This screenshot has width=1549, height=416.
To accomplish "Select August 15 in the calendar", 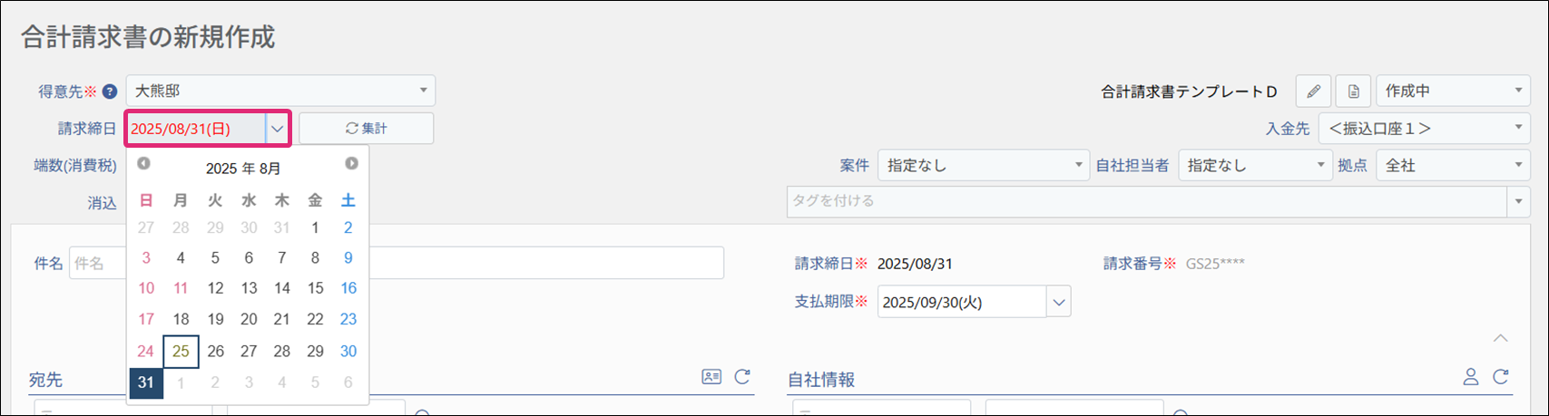I will tap(315, 288).
